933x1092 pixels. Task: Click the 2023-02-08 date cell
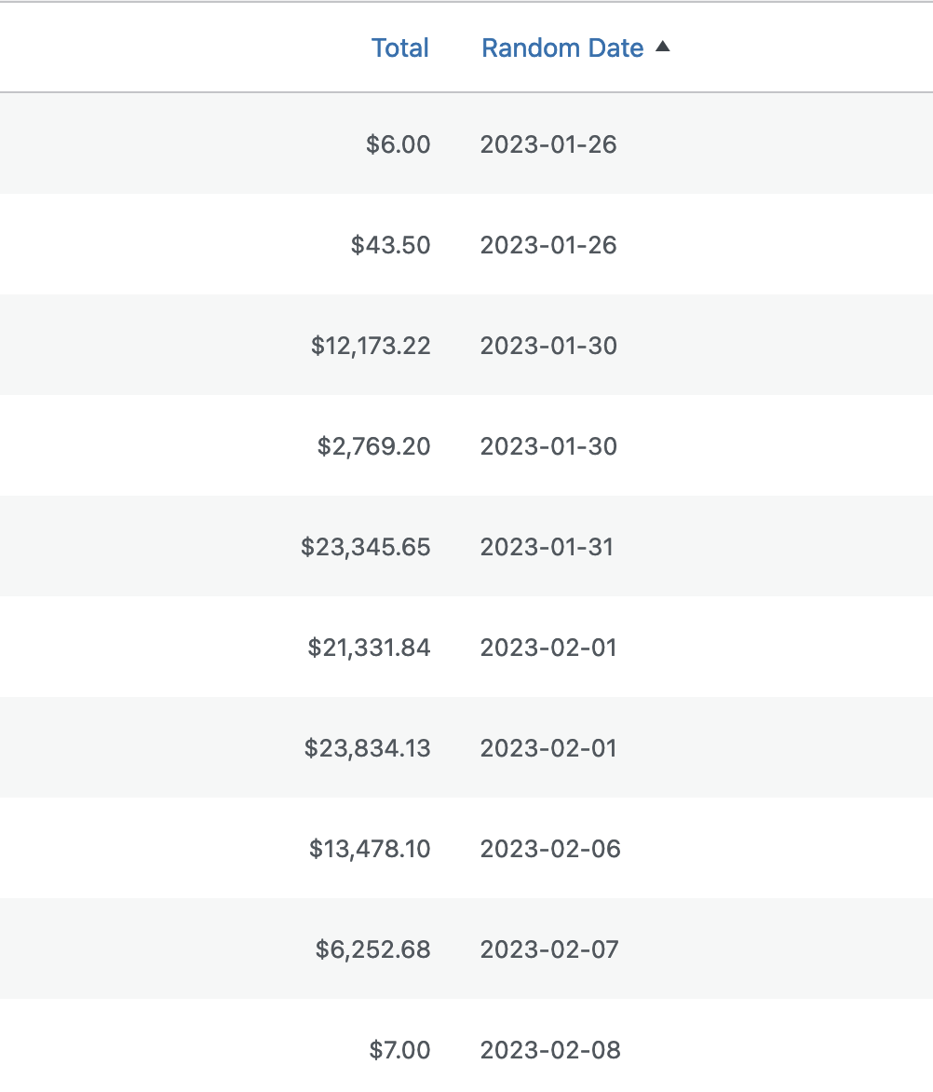[549, 1050]
